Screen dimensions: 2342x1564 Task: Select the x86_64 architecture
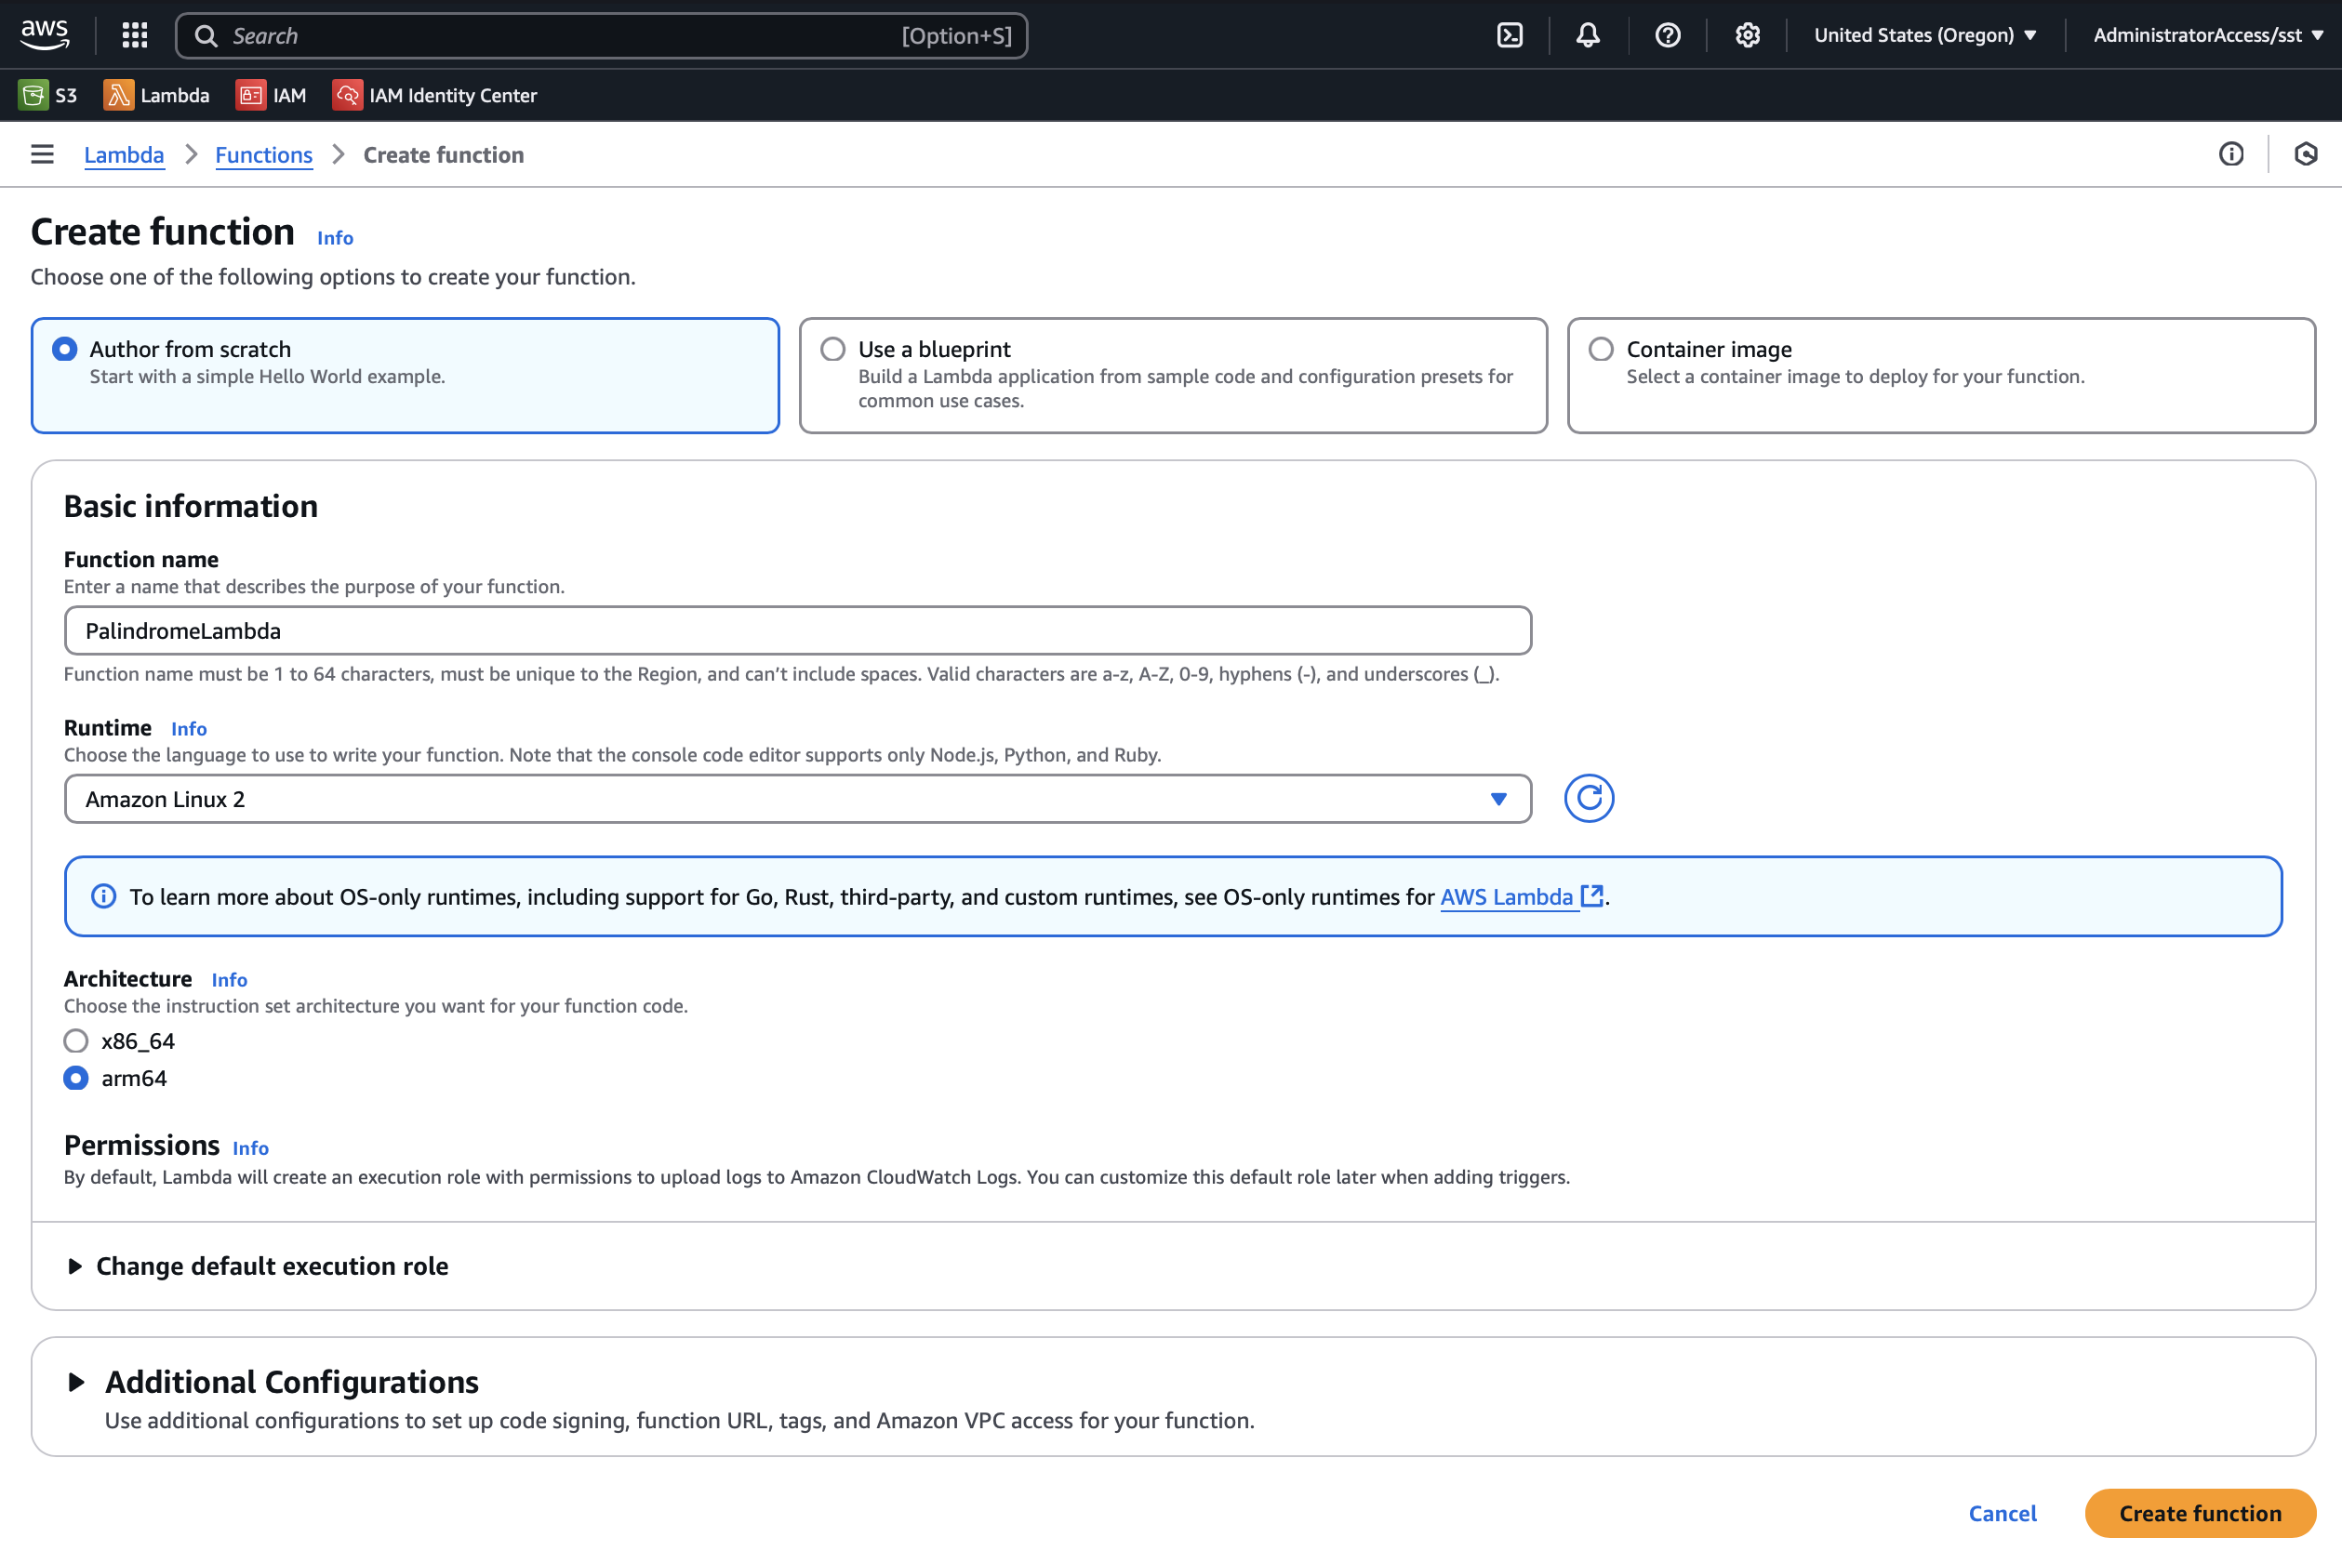click(x=76, y=1040)
